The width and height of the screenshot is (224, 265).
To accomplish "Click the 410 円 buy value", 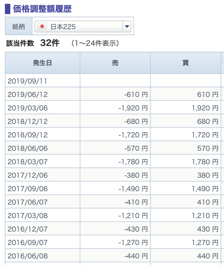I will point(208,202).
